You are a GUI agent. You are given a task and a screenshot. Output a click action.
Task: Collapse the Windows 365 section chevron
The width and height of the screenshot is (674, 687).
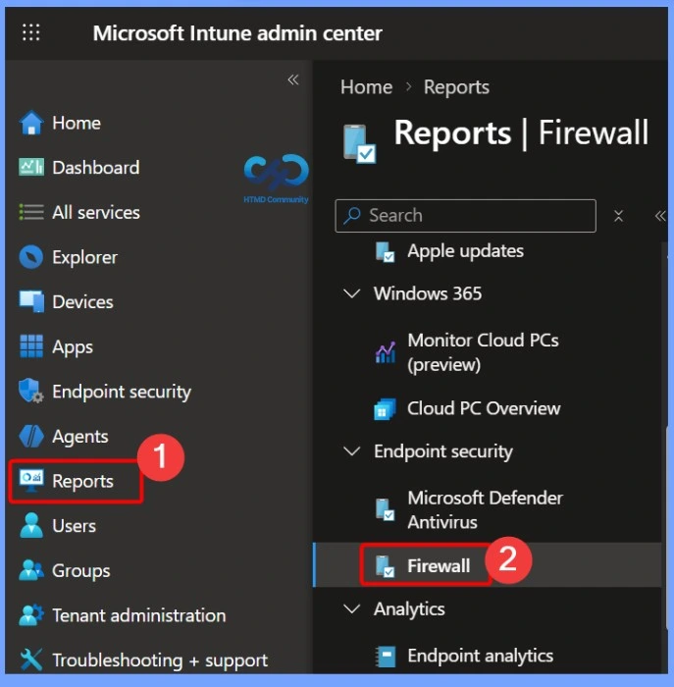point(352,293)
